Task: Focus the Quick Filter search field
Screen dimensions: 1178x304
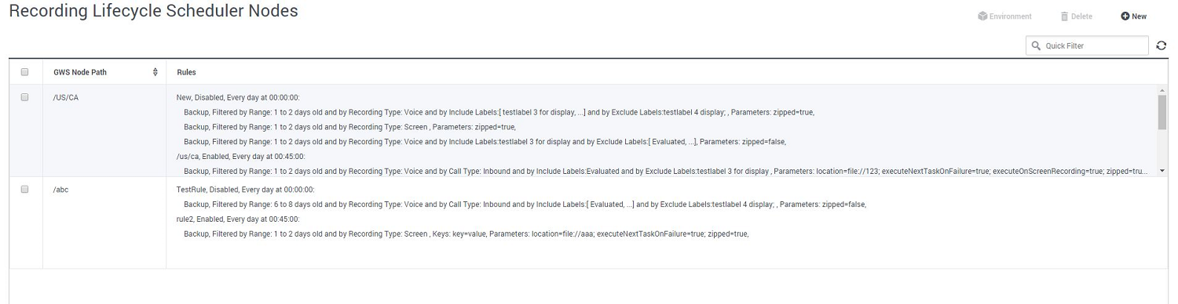Action: [1087, 46]
